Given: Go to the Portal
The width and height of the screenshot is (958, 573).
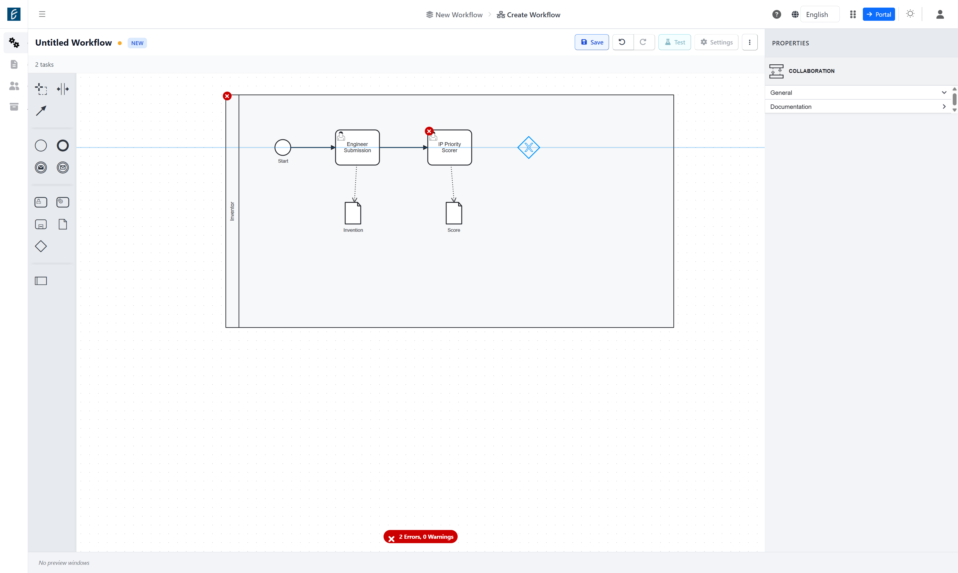Looking at the screenshot, I should point(879,14).
